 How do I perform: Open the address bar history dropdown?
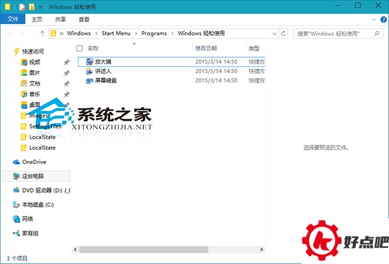click(274, 34)
